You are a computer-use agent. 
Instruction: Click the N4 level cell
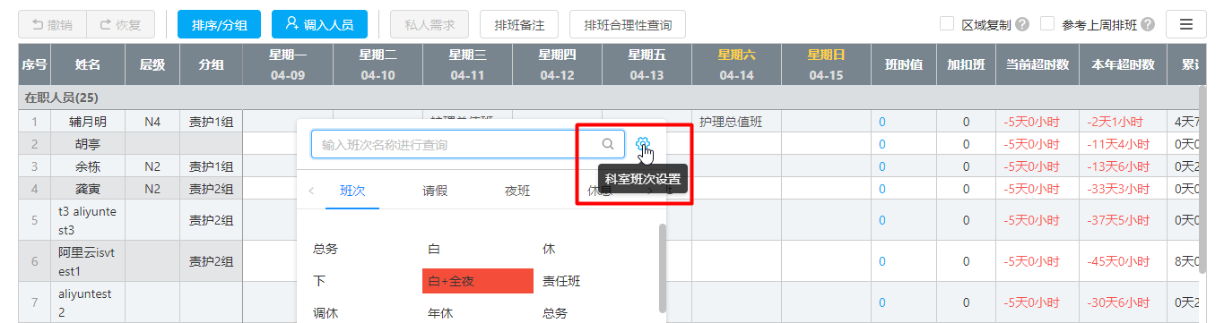(152, 121)
